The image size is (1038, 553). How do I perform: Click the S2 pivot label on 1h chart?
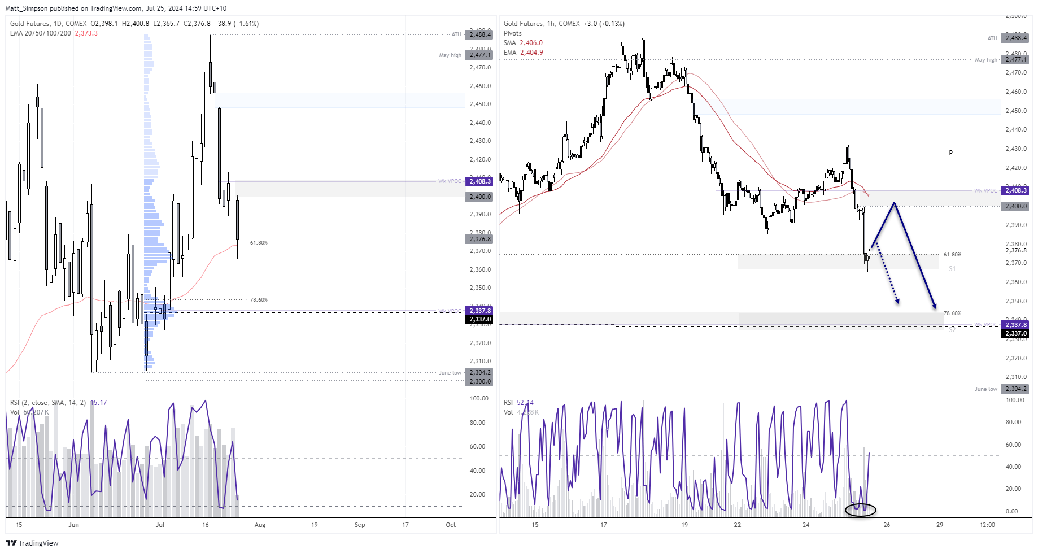click(952, 330)
